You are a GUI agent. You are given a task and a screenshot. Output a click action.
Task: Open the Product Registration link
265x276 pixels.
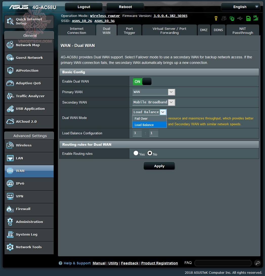[159, 263]
